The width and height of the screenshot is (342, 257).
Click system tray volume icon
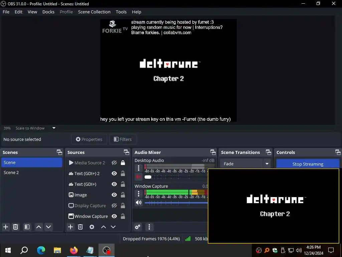299,250
